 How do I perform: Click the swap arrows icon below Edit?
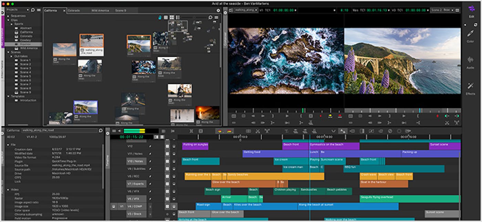(x=475, y=25)
